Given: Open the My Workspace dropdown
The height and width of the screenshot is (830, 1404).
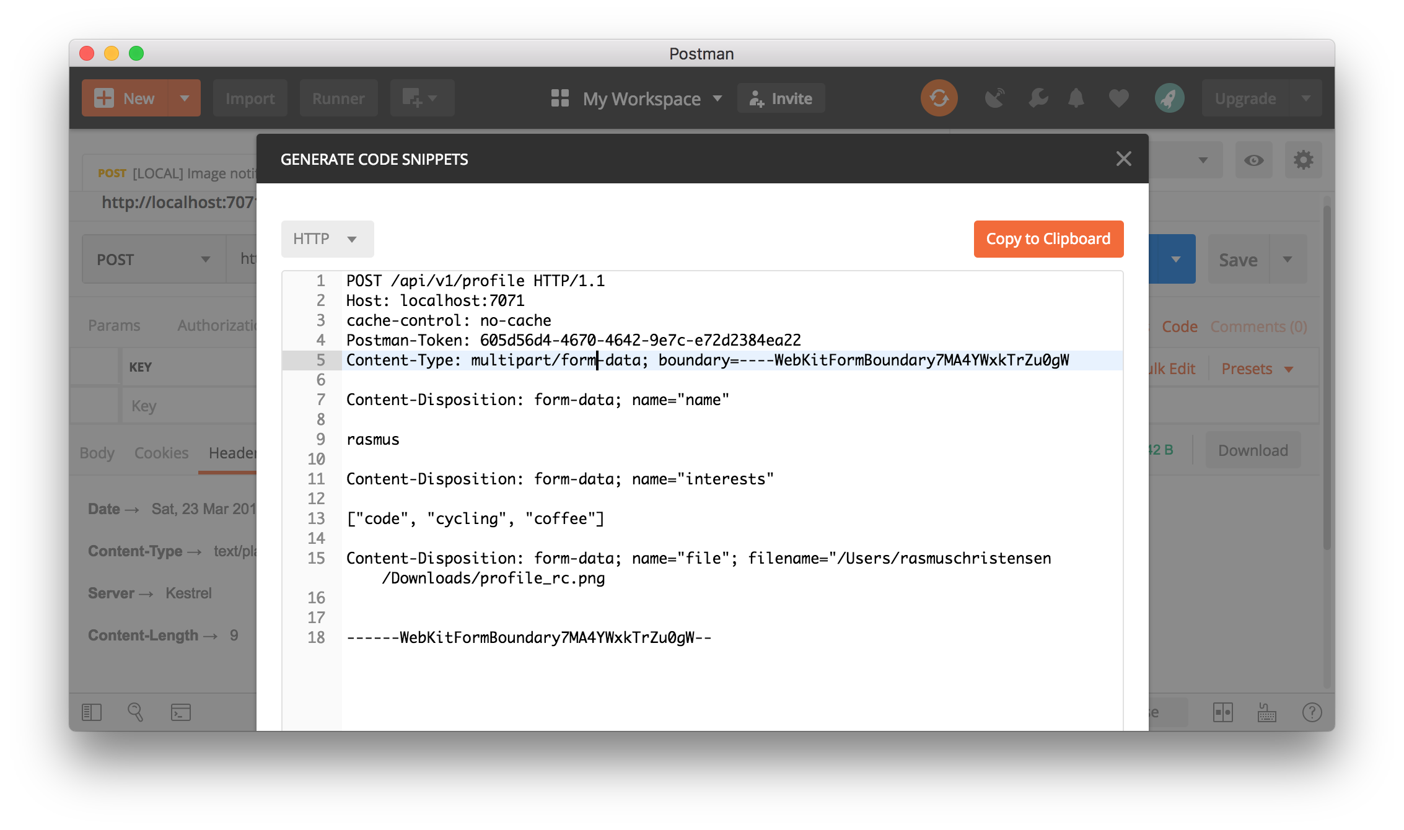Looking at the screenshot, I should [642, 98].
